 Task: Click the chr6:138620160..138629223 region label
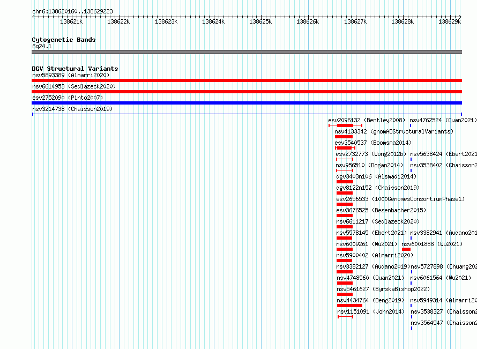click(x=72, y=12)
